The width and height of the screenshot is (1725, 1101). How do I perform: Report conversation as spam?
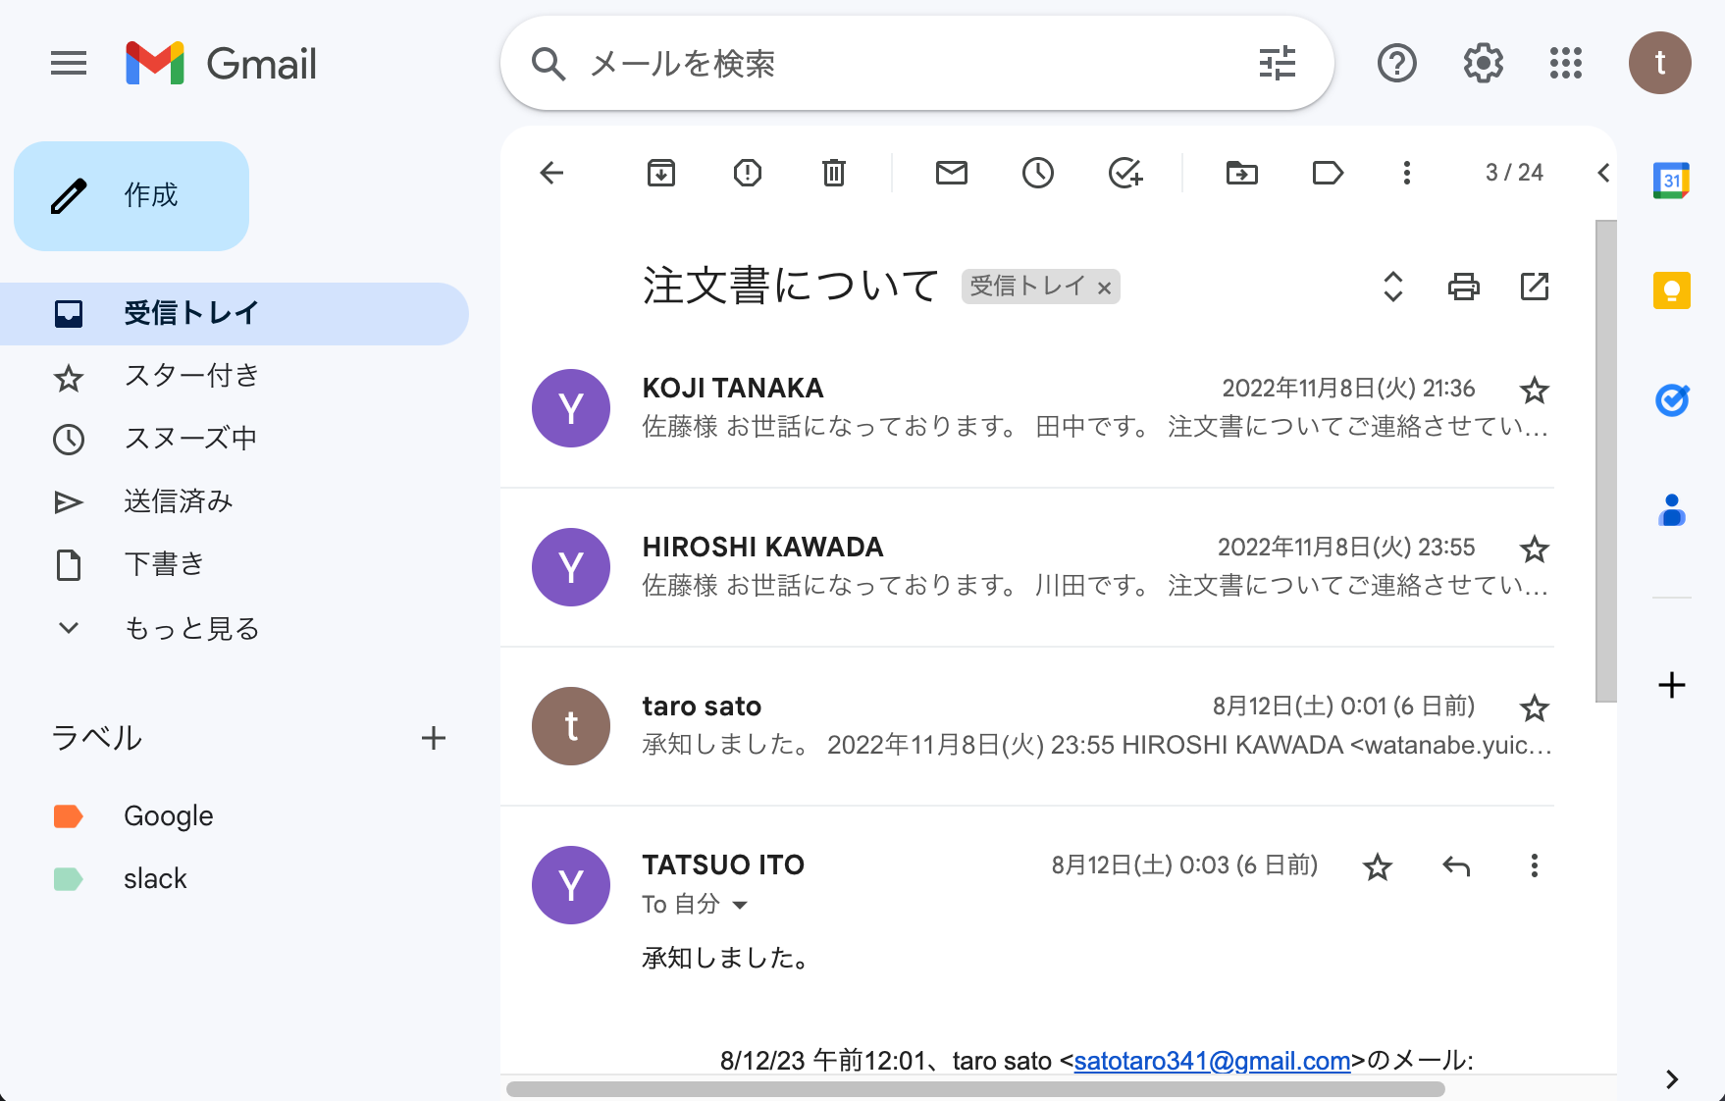(748, 174)
